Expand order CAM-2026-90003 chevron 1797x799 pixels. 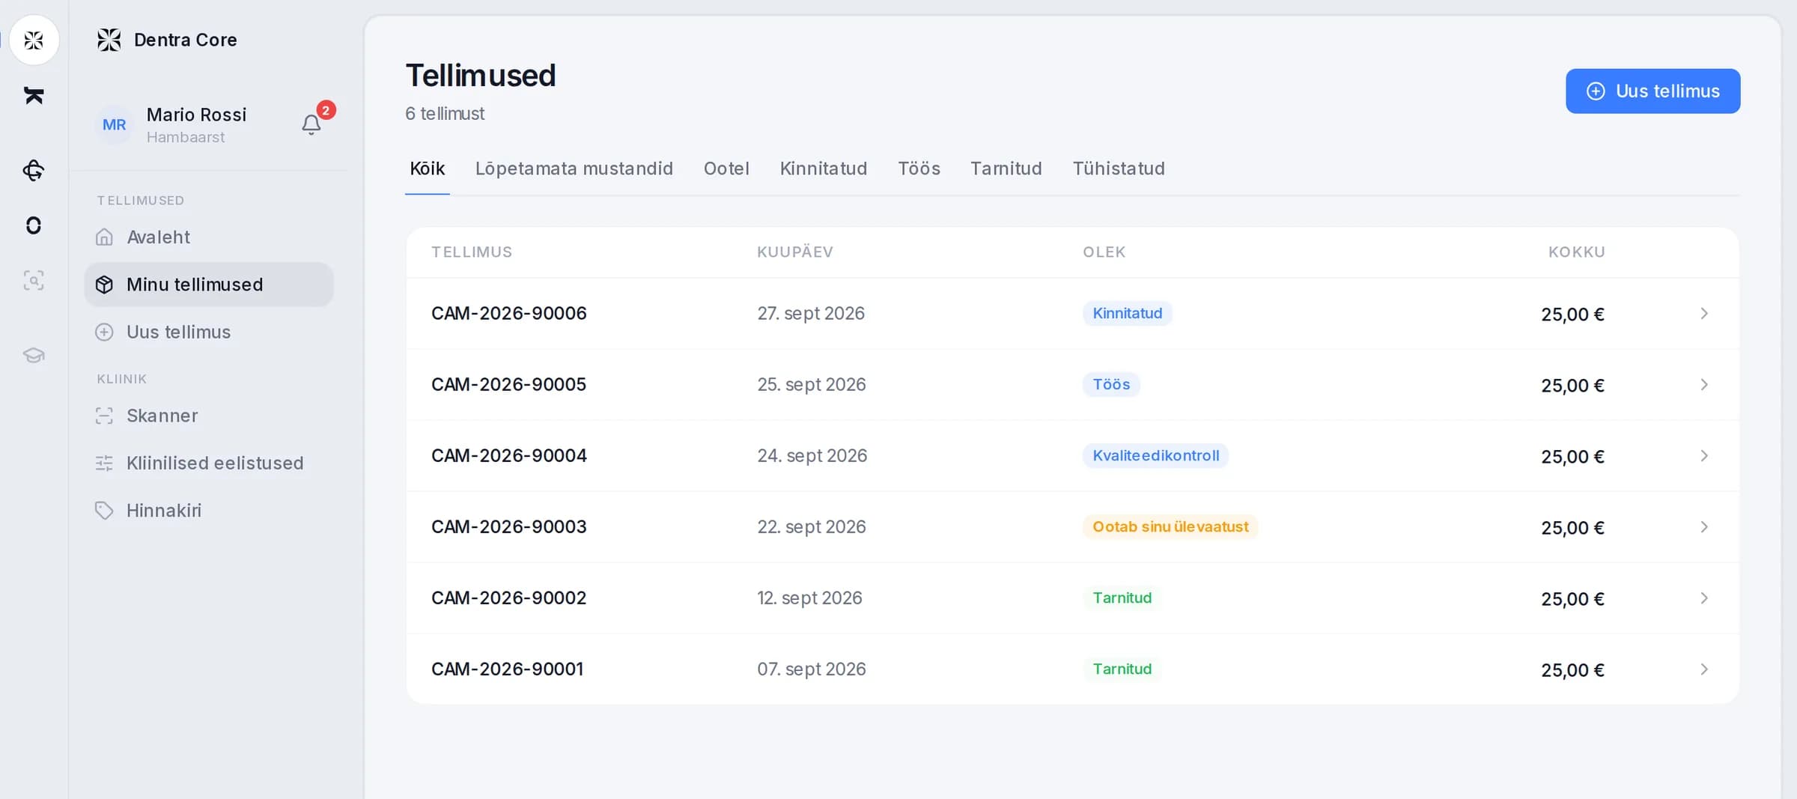1704,526
